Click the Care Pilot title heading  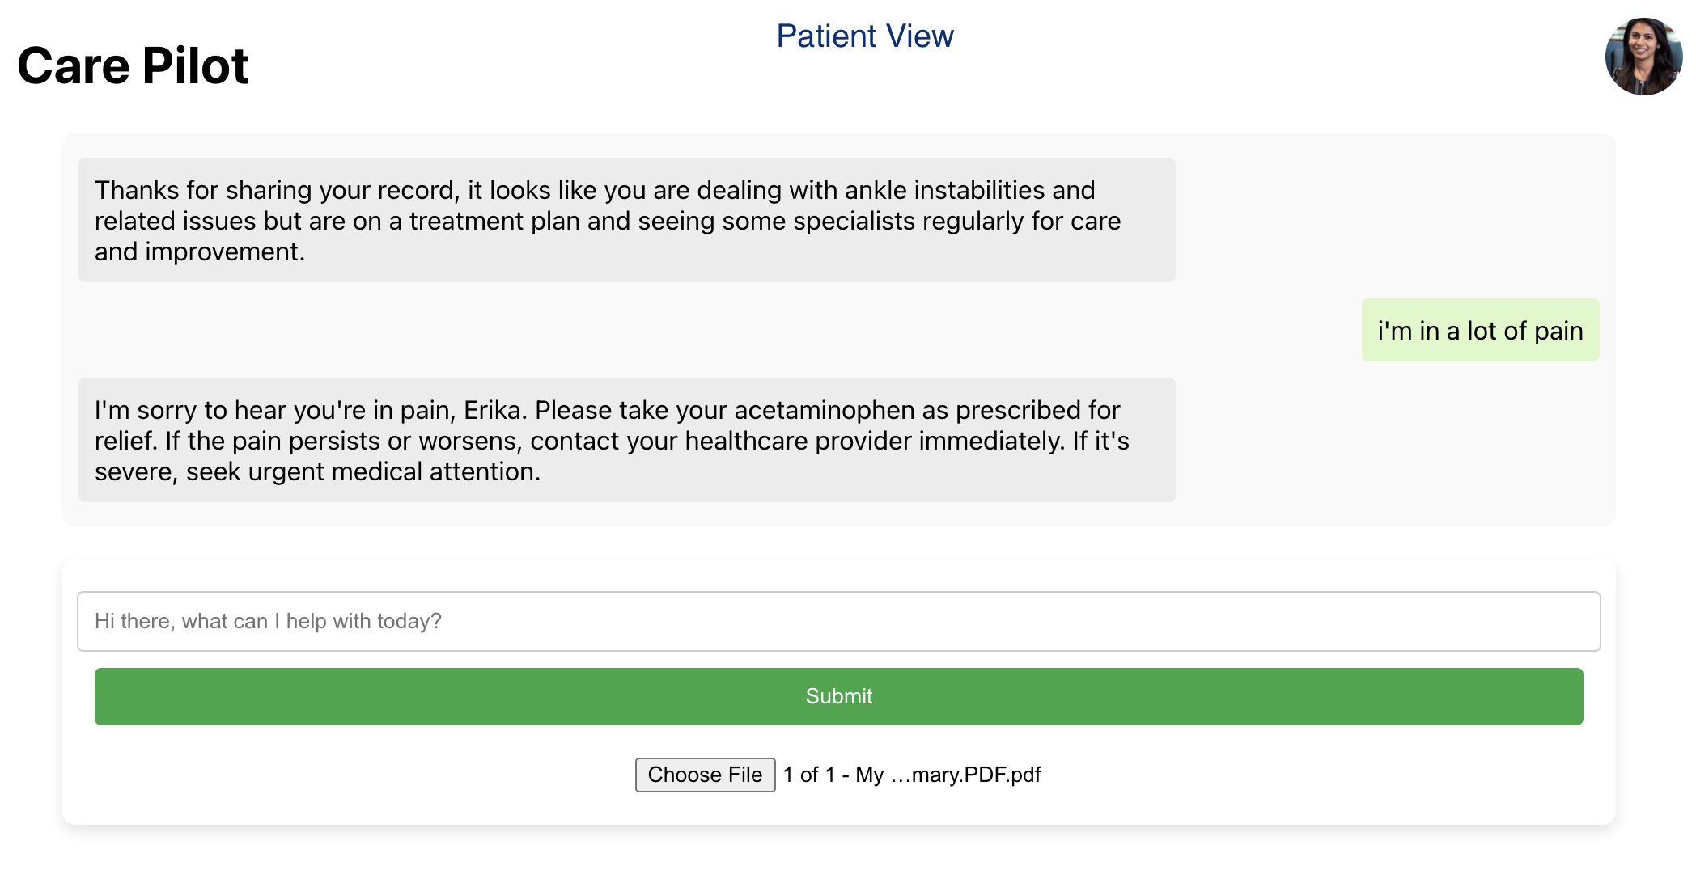[x=133, y=65]
